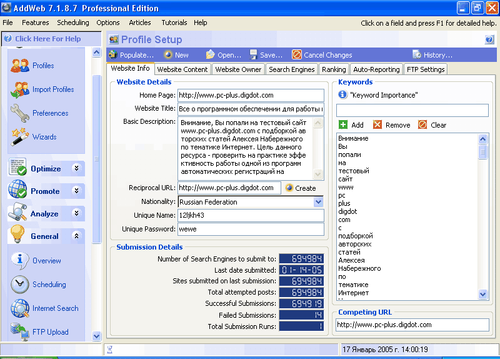Image resolution: width=500 pixels, height=359 pixels.
Task: Click the Promote globe icon
Action: coord(17,190)
